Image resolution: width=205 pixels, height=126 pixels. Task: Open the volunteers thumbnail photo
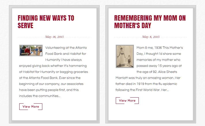pos(31,51)
